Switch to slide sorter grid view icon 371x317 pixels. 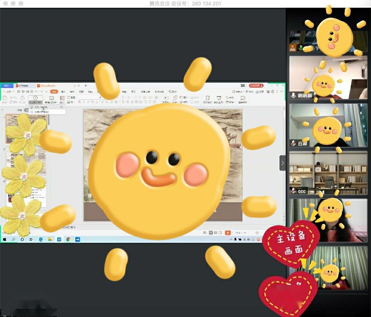(216, 233)
